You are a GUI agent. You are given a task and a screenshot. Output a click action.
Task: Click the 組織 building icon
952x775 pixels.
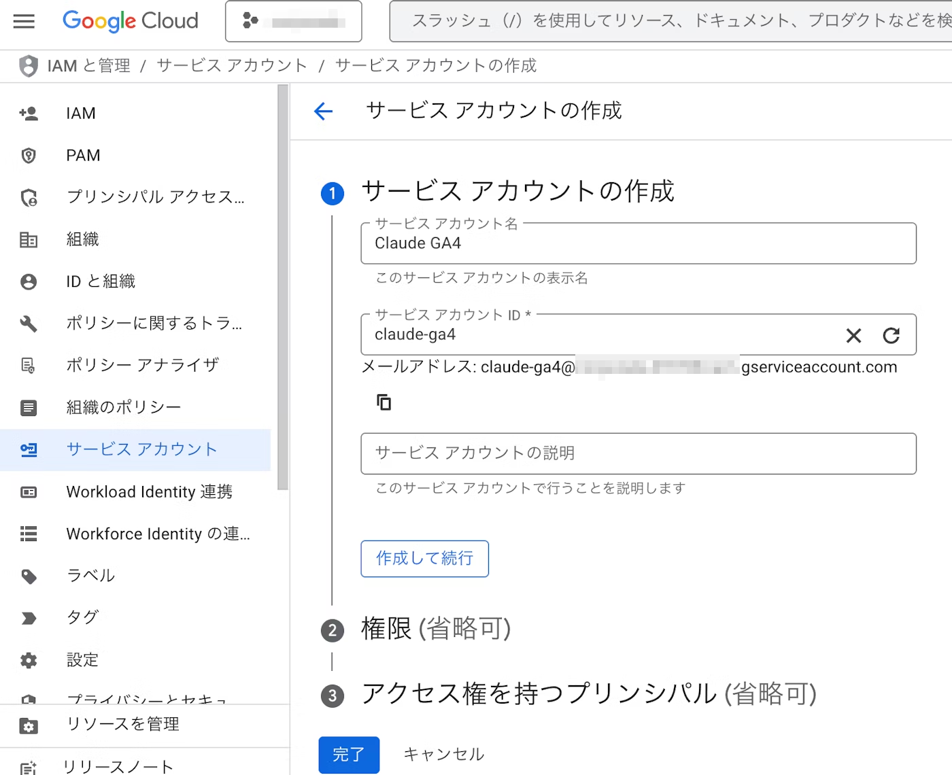pyautogui.click(x=29, y=240)
